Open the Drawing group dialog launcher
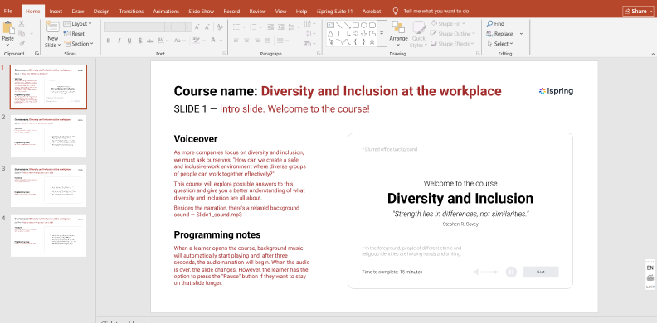The width and height of the screenshot is (657, 323). coord(478,54)
